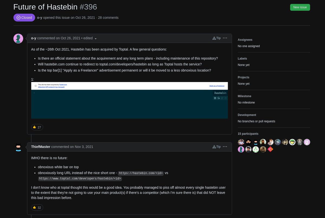Expand the edited history dropdown on o-y's comment
325x218 pixels.
90,38
